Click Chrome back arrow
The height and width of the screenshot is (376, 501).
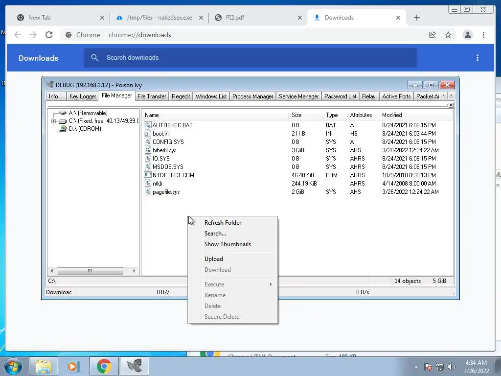click(x=18, y=35)
